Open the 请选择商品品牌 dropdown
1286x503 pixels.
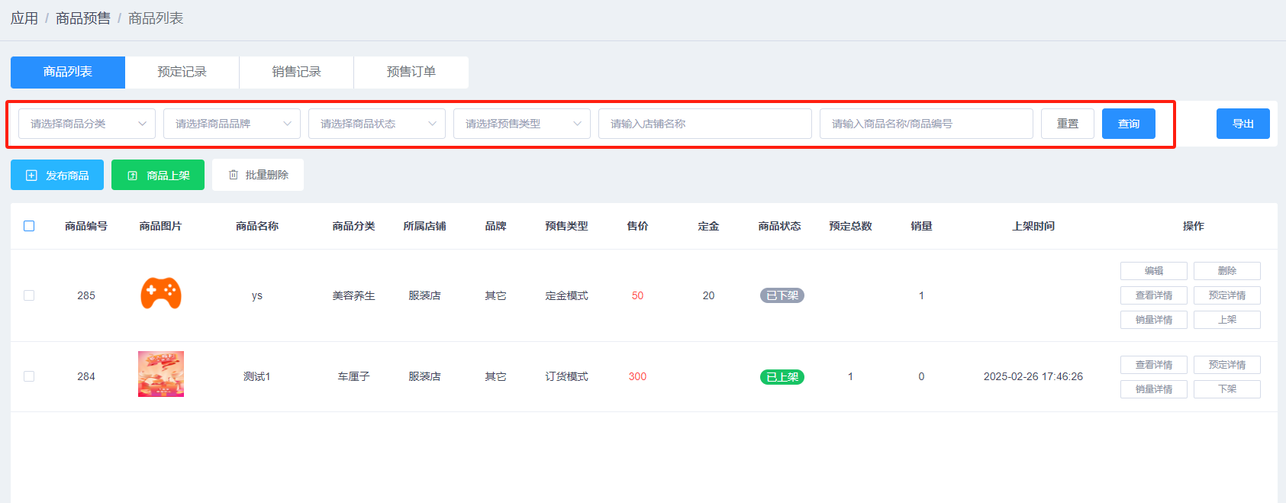(232, 124)
